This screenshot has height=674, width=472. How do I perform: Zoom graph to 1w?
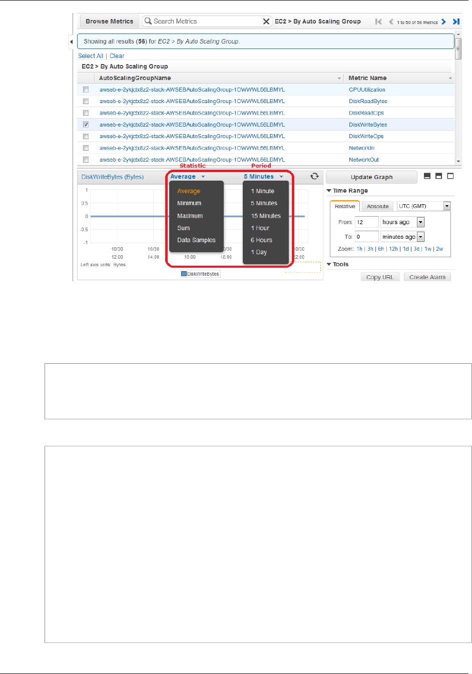(428, 249)
